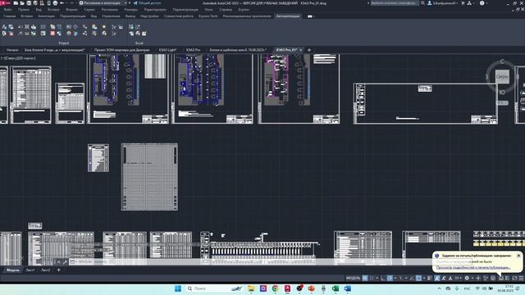Viewport: 525px width, 295px height.
Task: Open the Файл menu
Action: [x=8, y=10]
